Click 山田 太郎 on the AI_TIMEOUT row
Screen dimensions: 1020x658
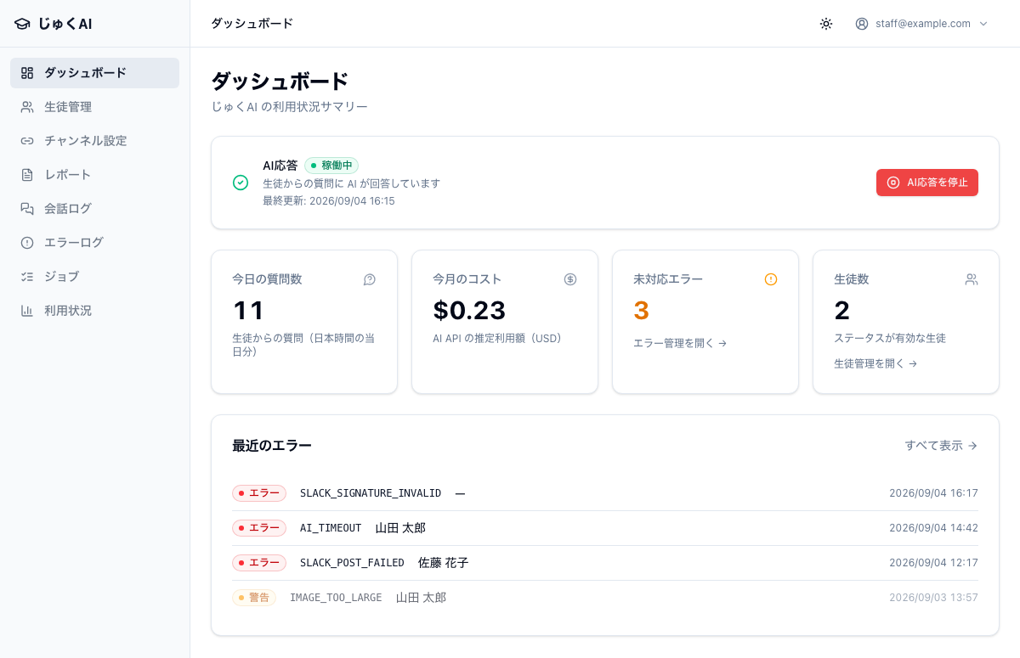coord(400,528)
